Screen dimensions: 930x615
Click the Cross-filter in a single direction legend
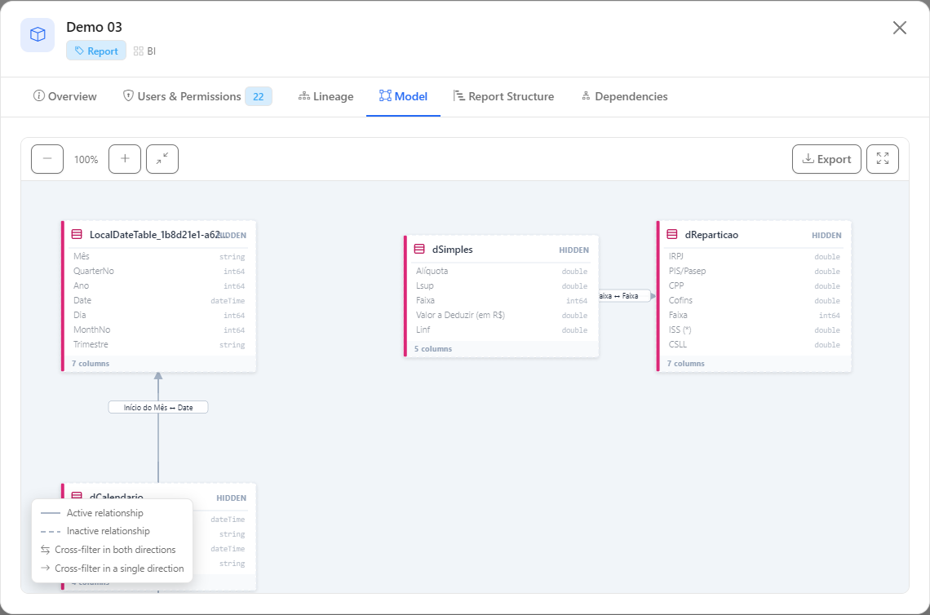click(x=112, y=569)
